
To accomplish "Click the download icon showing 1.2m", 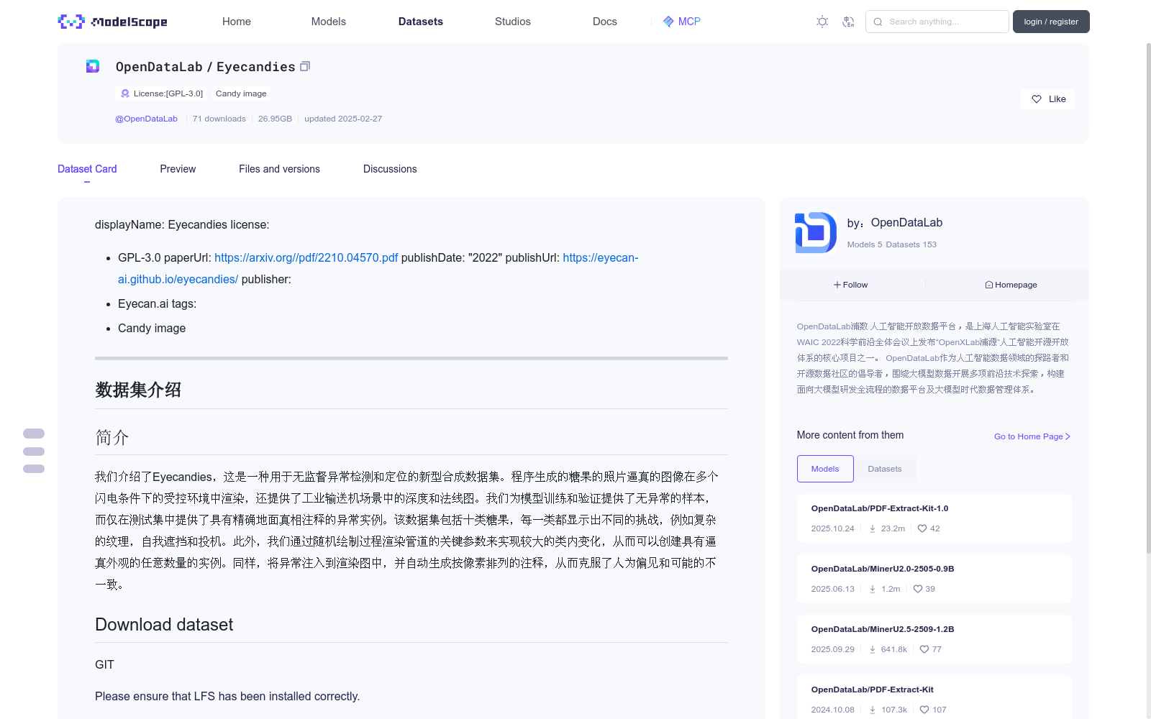I will click(873, 589).
